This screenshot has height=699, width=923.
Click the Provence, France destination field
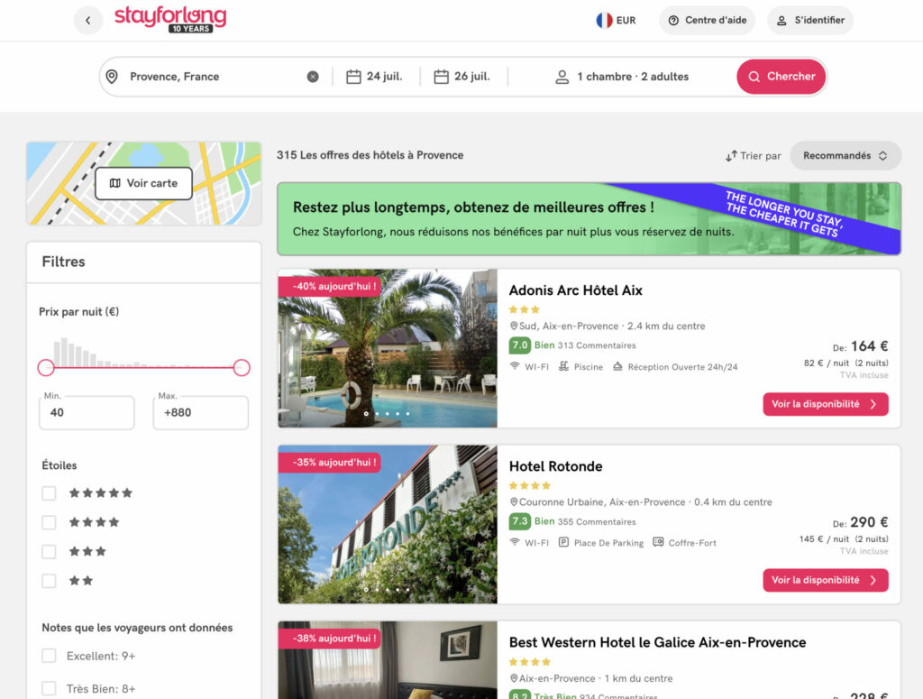click(215, 77)
